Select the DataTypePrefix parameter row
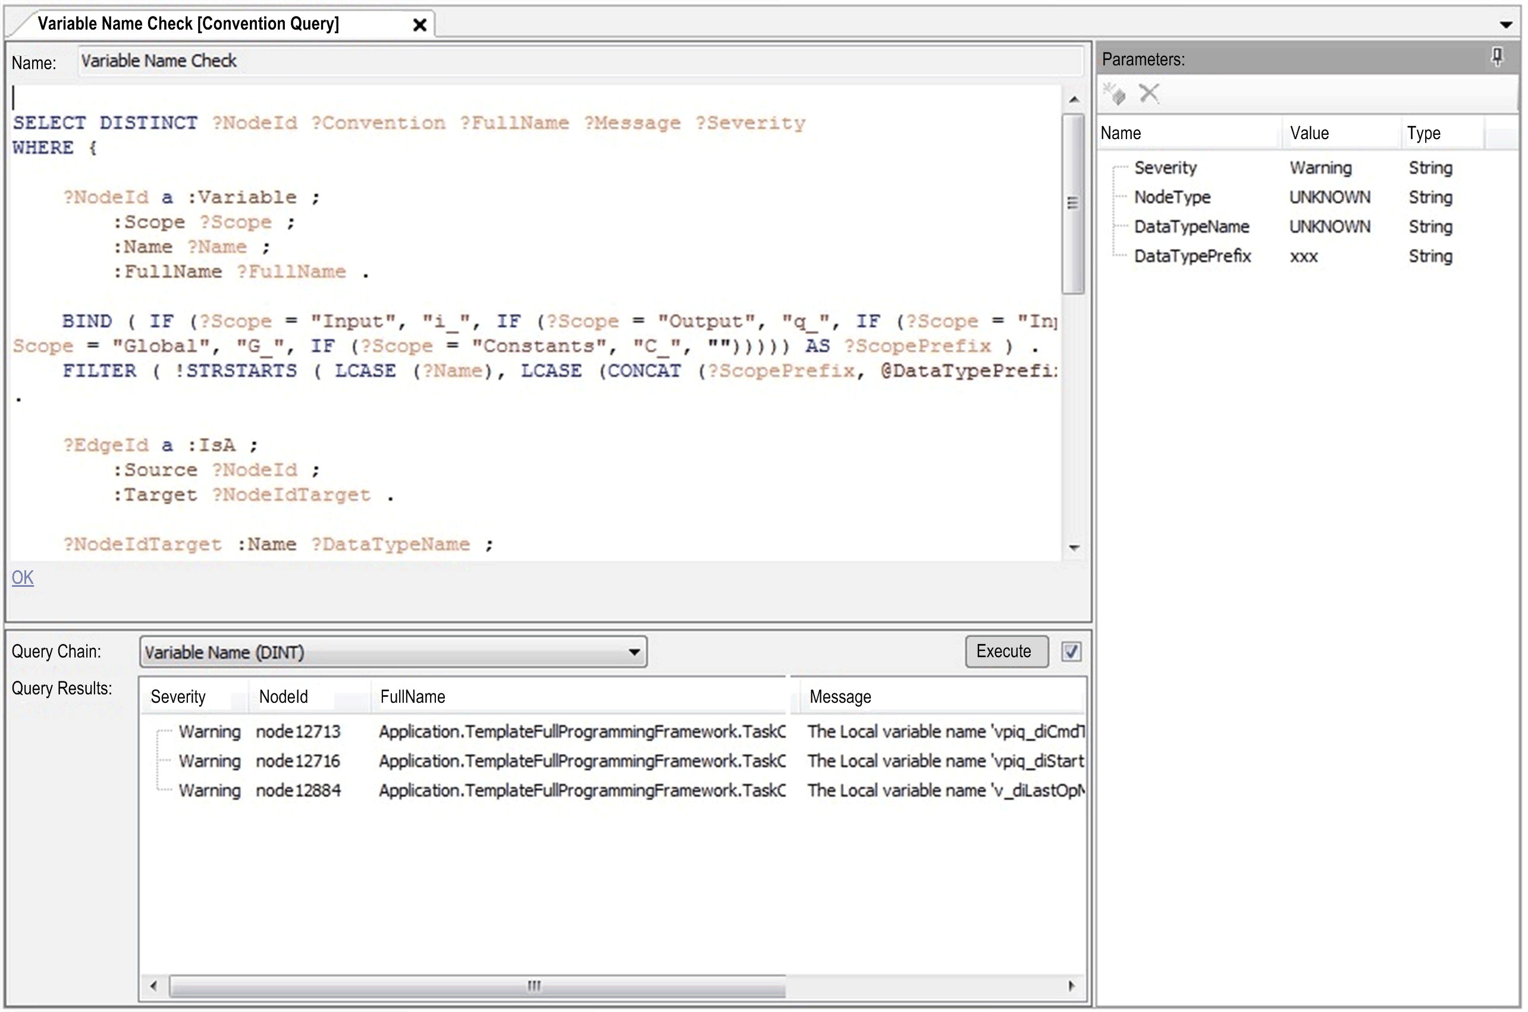This screenshot has height=1012, width=1528. [x=1193, y=256]
